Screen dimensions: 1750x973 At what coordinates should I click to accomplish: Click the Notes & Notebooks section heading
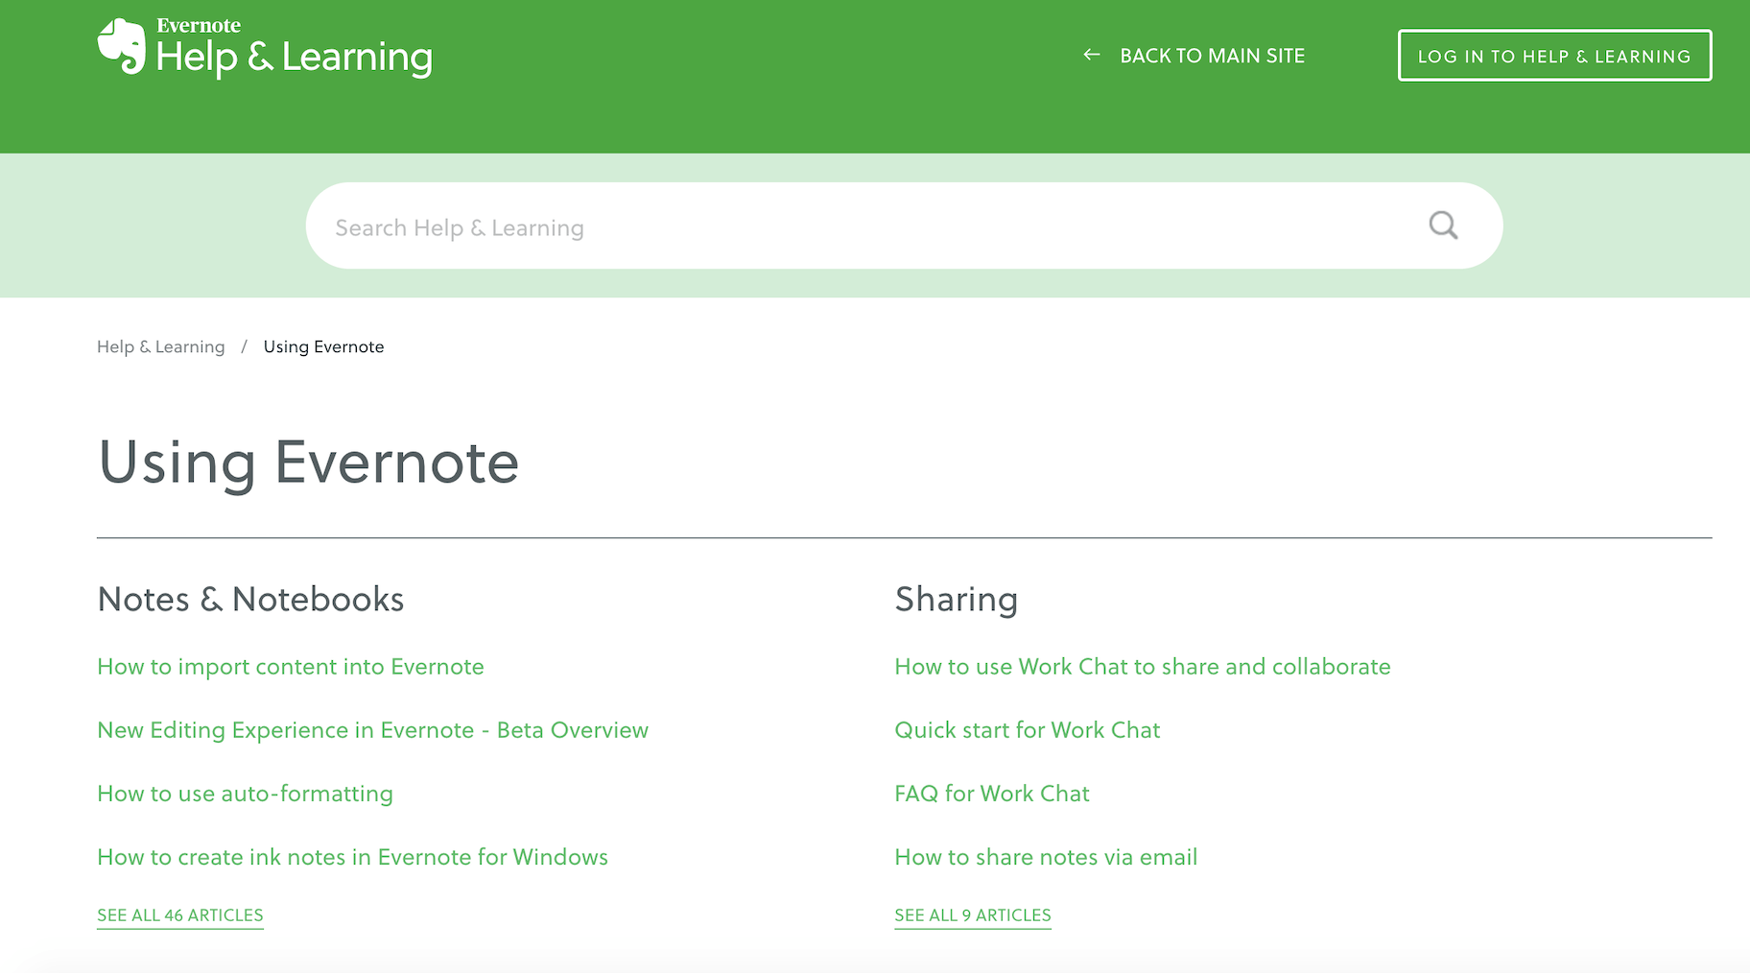pyautogui.click(x=249, y=599)
